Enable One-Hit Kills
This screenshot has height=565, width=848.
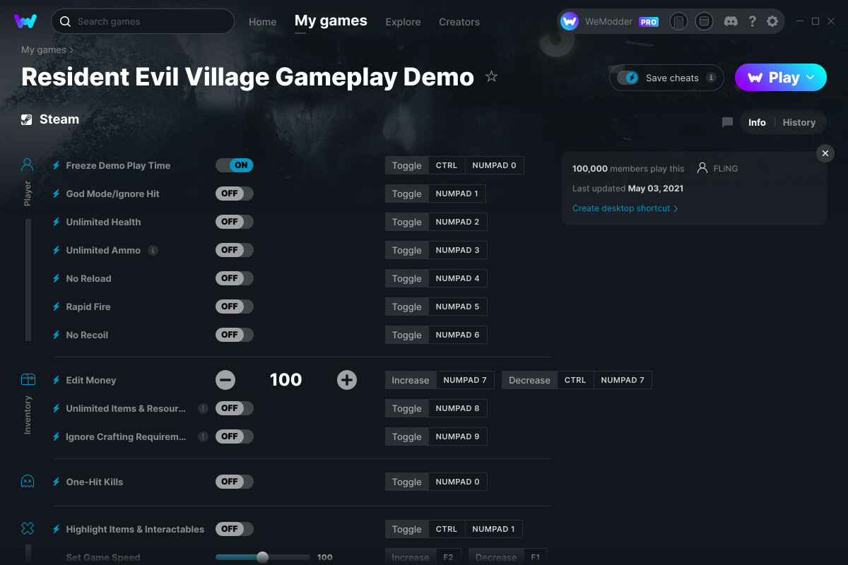[235, 482]
